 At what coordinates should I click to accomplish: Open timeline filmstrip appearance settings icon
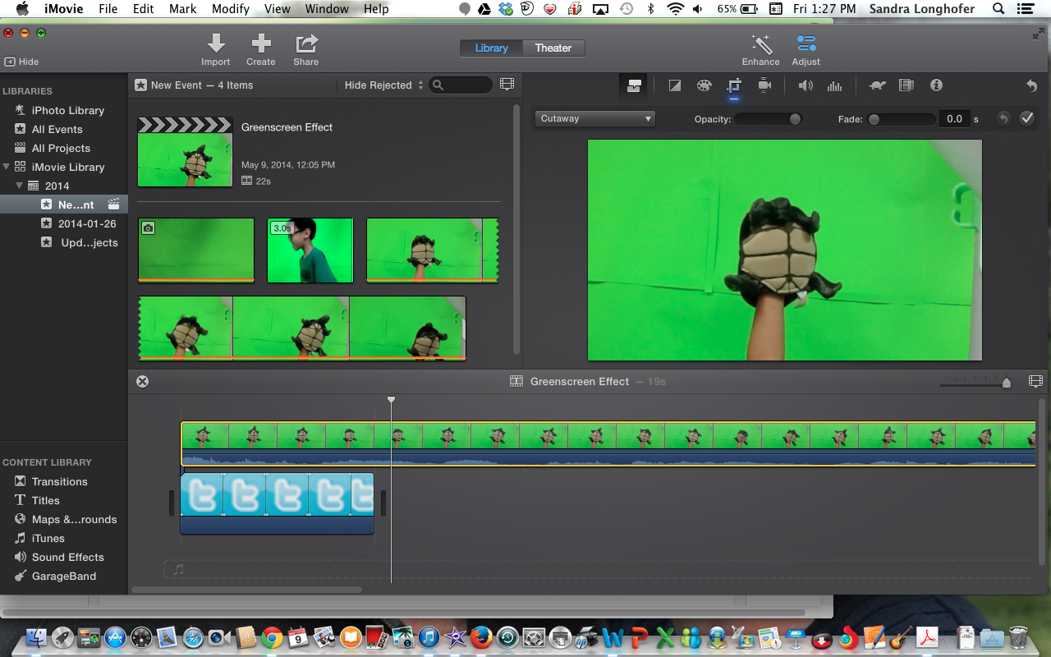point(1035,382)
